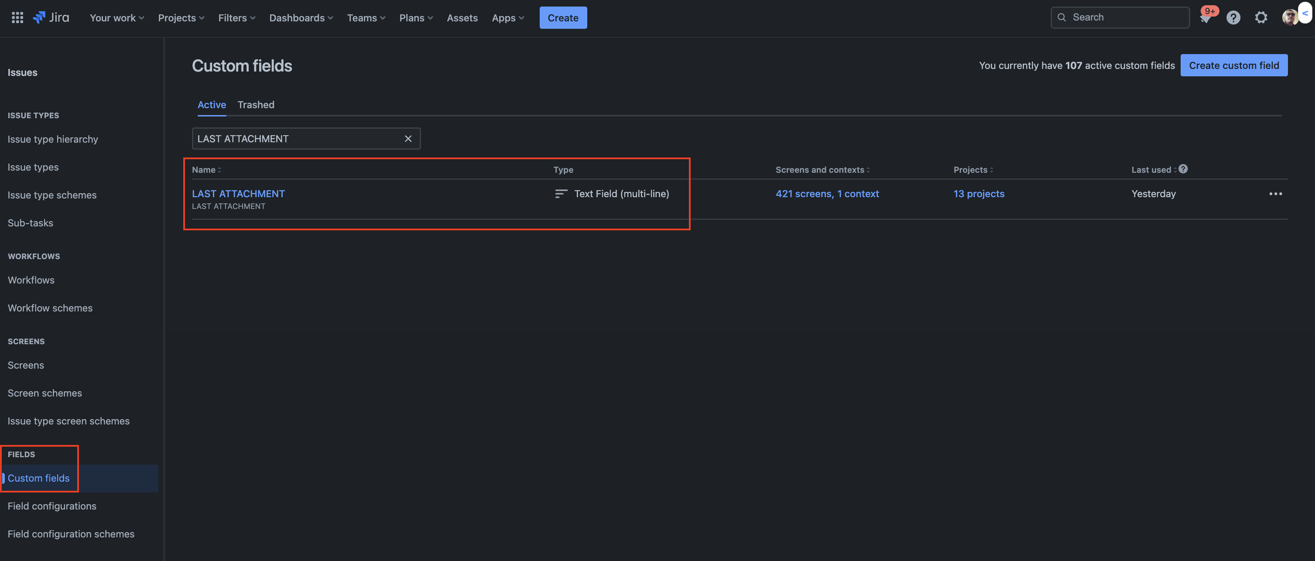Open the help question mark icon

click(x=1233, y=18)
